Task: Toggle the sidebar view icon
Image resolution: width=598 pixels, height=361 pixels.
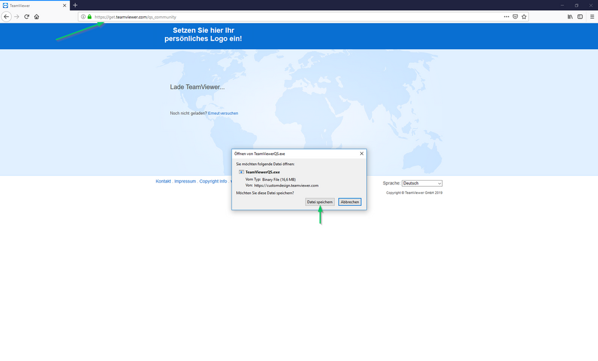Action: pyautogui.click(x=580, y=17)
